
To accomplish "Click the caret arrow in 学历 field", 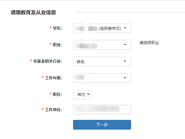I will tap(125, 28).
